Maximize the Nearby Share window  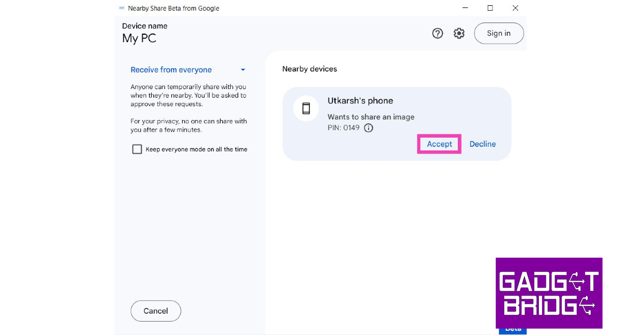pos(490,8)
